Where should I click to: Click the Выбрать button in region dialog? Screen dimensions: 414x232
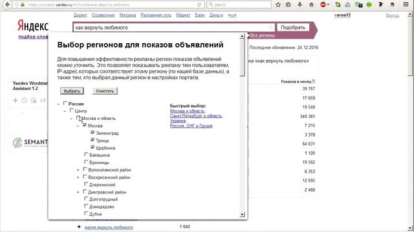(x=72, y=91)
